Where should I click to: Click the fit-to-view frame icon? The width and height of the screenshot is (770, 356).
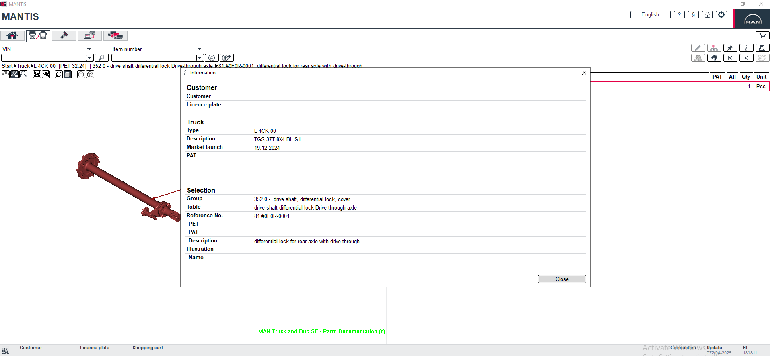tap(37, 74)
